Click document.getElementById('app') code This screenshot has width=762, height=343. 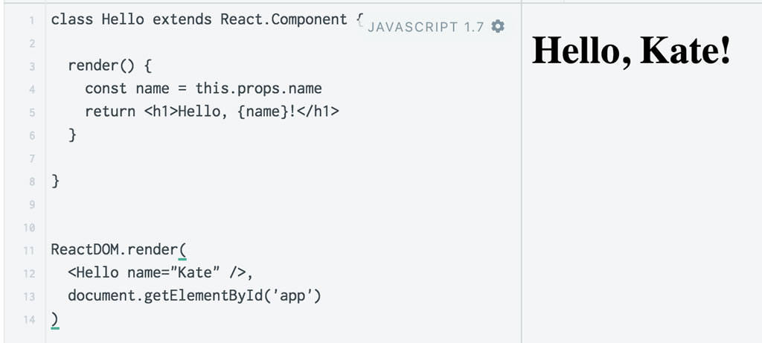click(195, 296)
